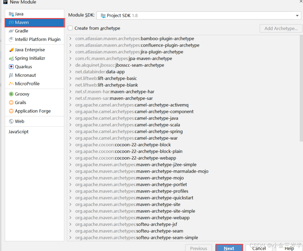Expand camel-archetype-spring node
This screenshot has height=251, width=303.
pos(71,131)
